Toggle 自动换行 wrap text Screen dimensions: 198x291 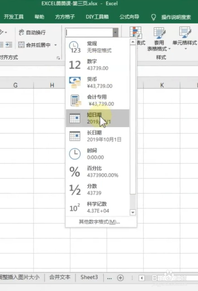pos(32,33)
